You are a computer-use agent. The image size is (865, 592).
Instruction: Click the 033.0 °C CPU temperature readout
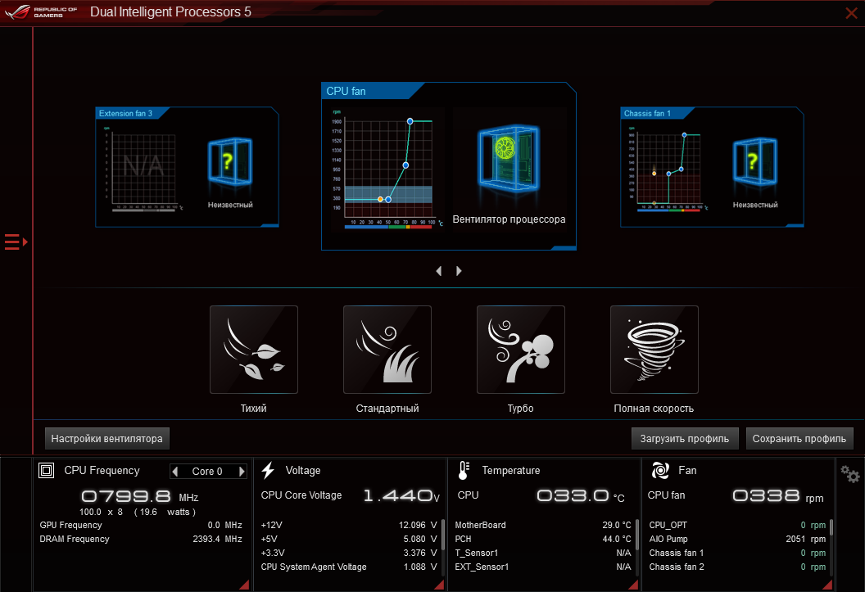point(581,496)
